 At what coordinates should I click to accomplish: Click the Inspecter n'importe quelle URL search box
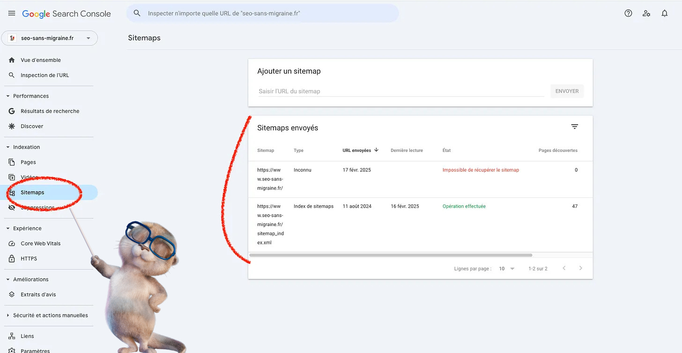(263, 13)
